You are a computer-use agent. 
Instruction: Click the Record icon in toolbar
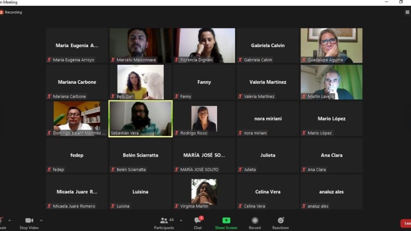255,220
